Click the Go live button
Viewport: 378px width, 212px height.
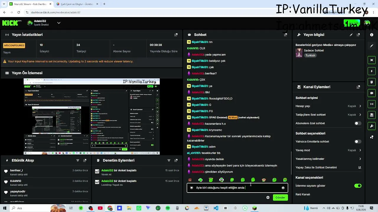pyautogui.click(x=352, y=23)
